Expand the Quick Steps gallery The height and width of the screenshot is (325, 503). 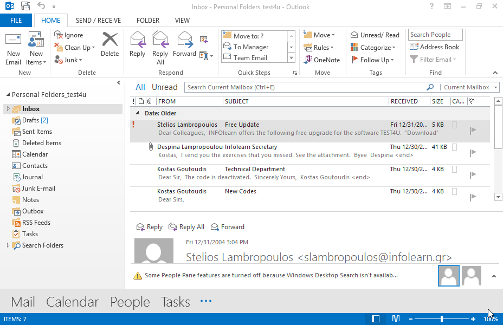[x=291, y=58]
